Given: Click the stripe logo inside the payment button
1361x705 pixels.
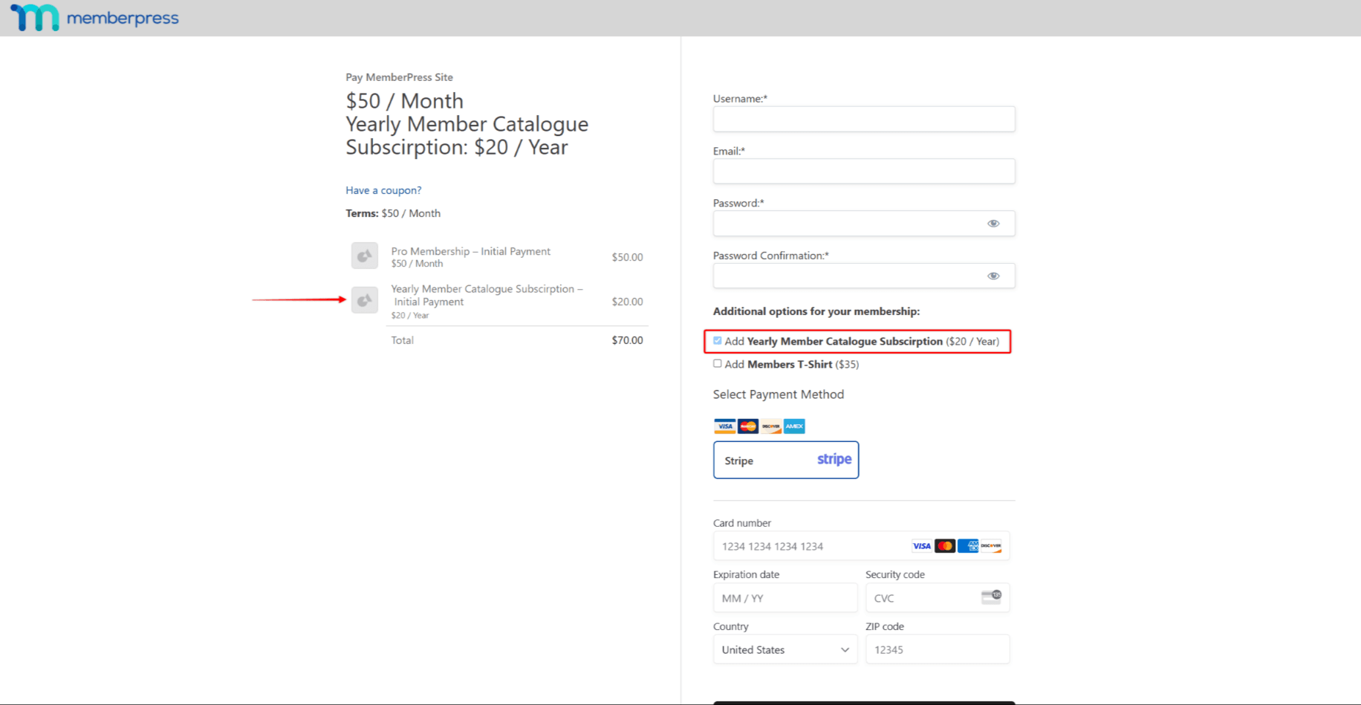Looking at the screenshot, I should point(834,459).
